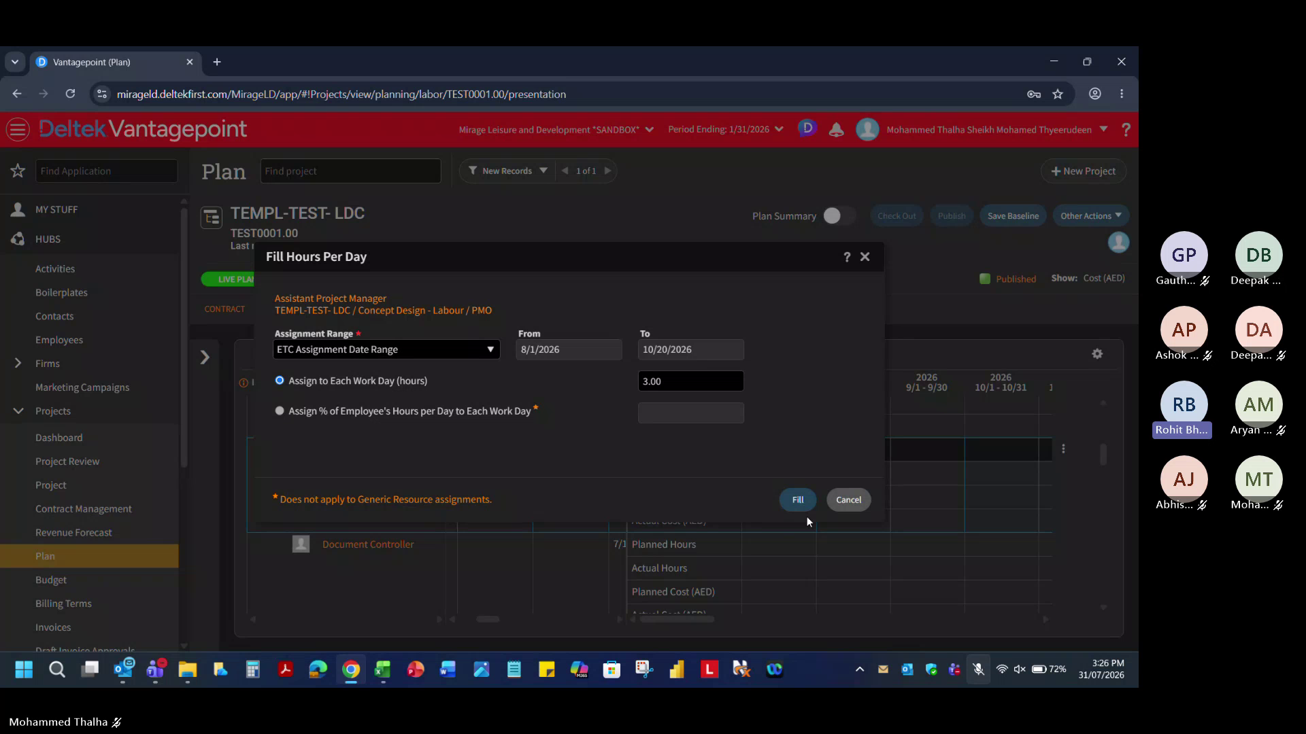1306x734 pixels.
Task: Open the Deltek D assistant icon
Action: pyautogui.click(x=807, y=128)
